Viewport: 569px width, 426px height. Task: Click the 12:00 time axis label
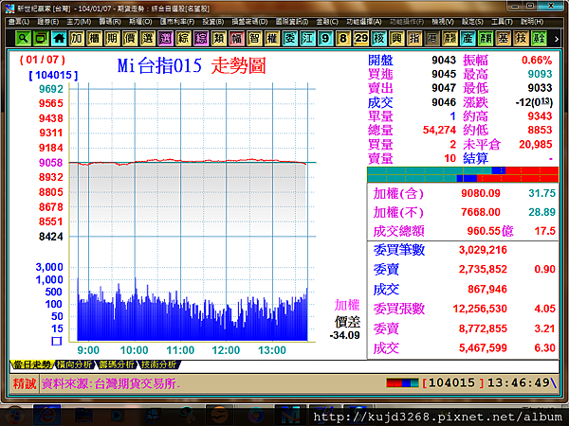[226, 350]
